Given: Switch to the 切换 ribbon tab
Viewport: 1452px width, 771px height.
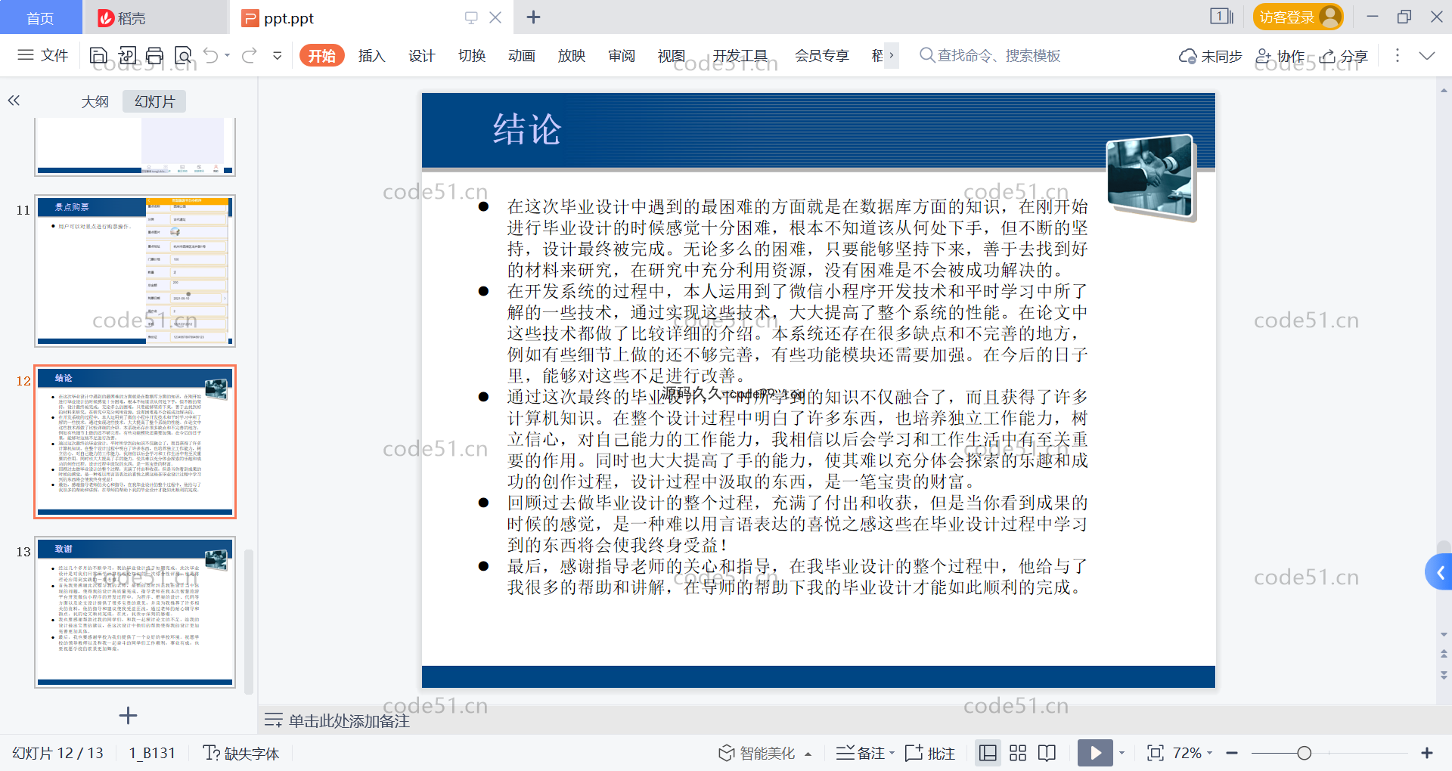Looking at the screenshot, I should pos(471,56).
